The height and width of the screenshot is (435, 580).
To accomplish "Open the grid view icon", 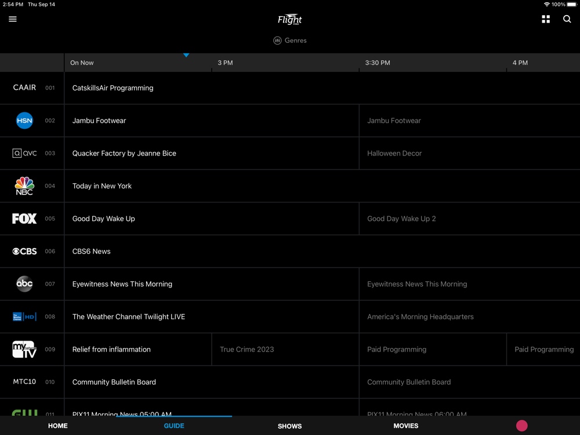I will [546, 19].
